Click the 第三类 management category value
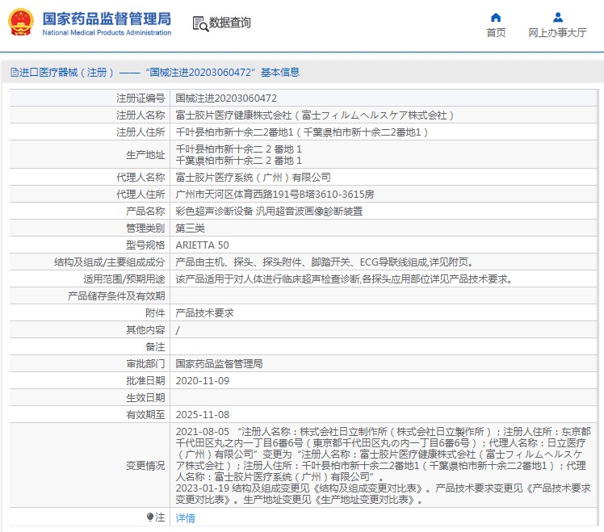Image resolution: width=604 pixels, height=532 pixels. click(191, 228)
